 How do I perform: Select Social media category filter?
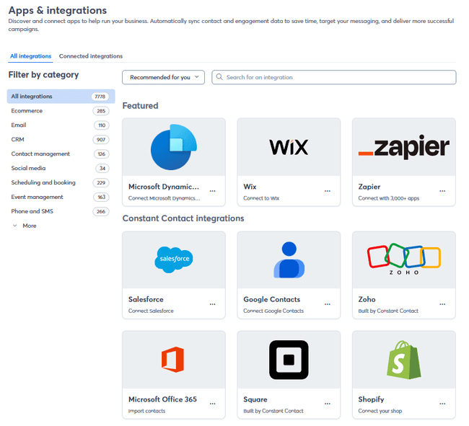coord(28,168)
